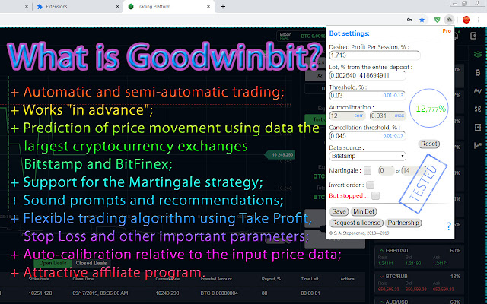Click the 12,777% circular indicator
This screenshot has height=304, width=487.
coord(429,108)
